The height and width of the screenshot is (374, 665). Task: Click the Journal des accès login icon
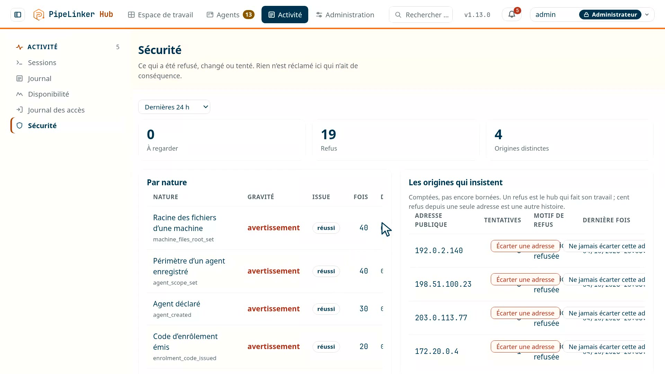click(x=19, y=110)
